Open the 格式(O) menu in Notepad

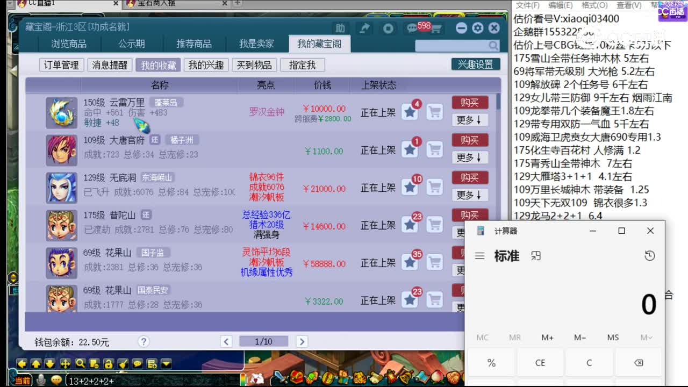(x=594, y=5)
